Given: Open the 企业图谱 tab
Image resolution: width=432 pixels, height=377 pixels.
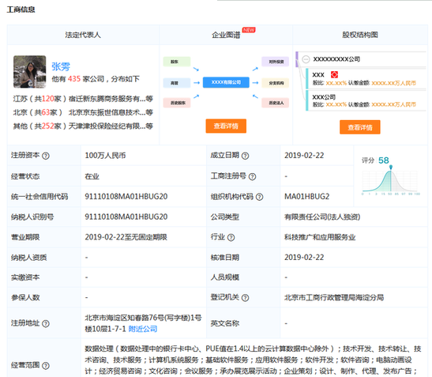Looking at the screenshot, I should (226, 35).
